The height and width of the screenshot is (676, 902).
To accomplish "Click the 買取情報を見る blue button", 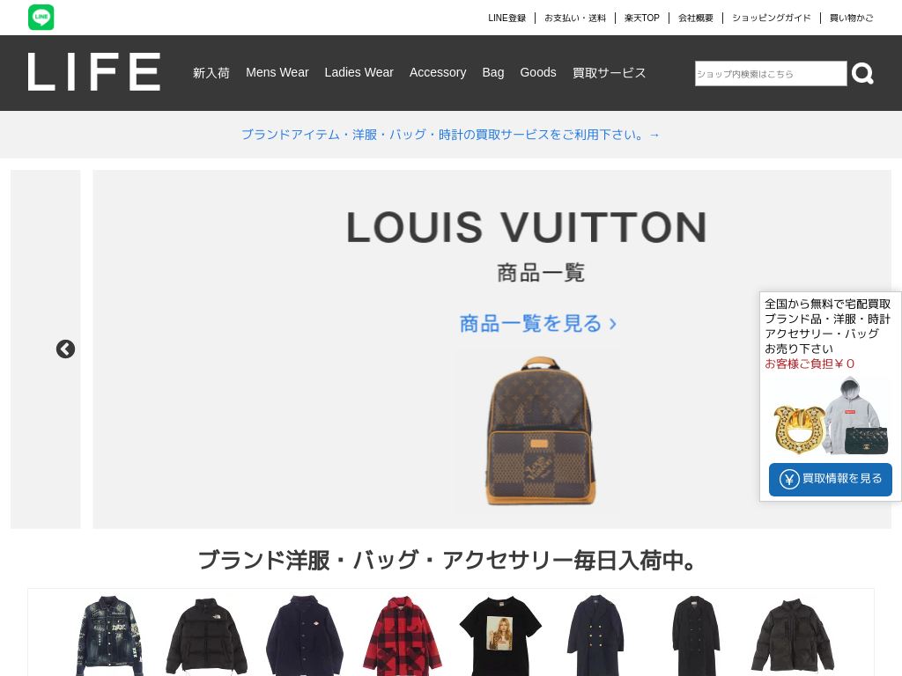I will [x=830, y=480].
